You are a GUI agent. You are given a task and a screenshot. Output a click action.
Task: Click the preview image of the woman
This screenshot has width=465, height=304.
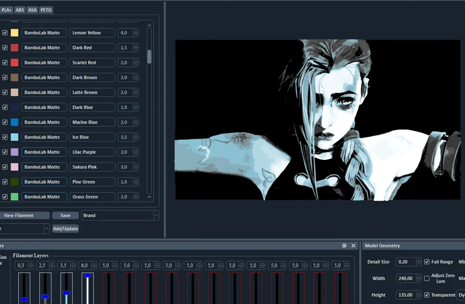318,119
